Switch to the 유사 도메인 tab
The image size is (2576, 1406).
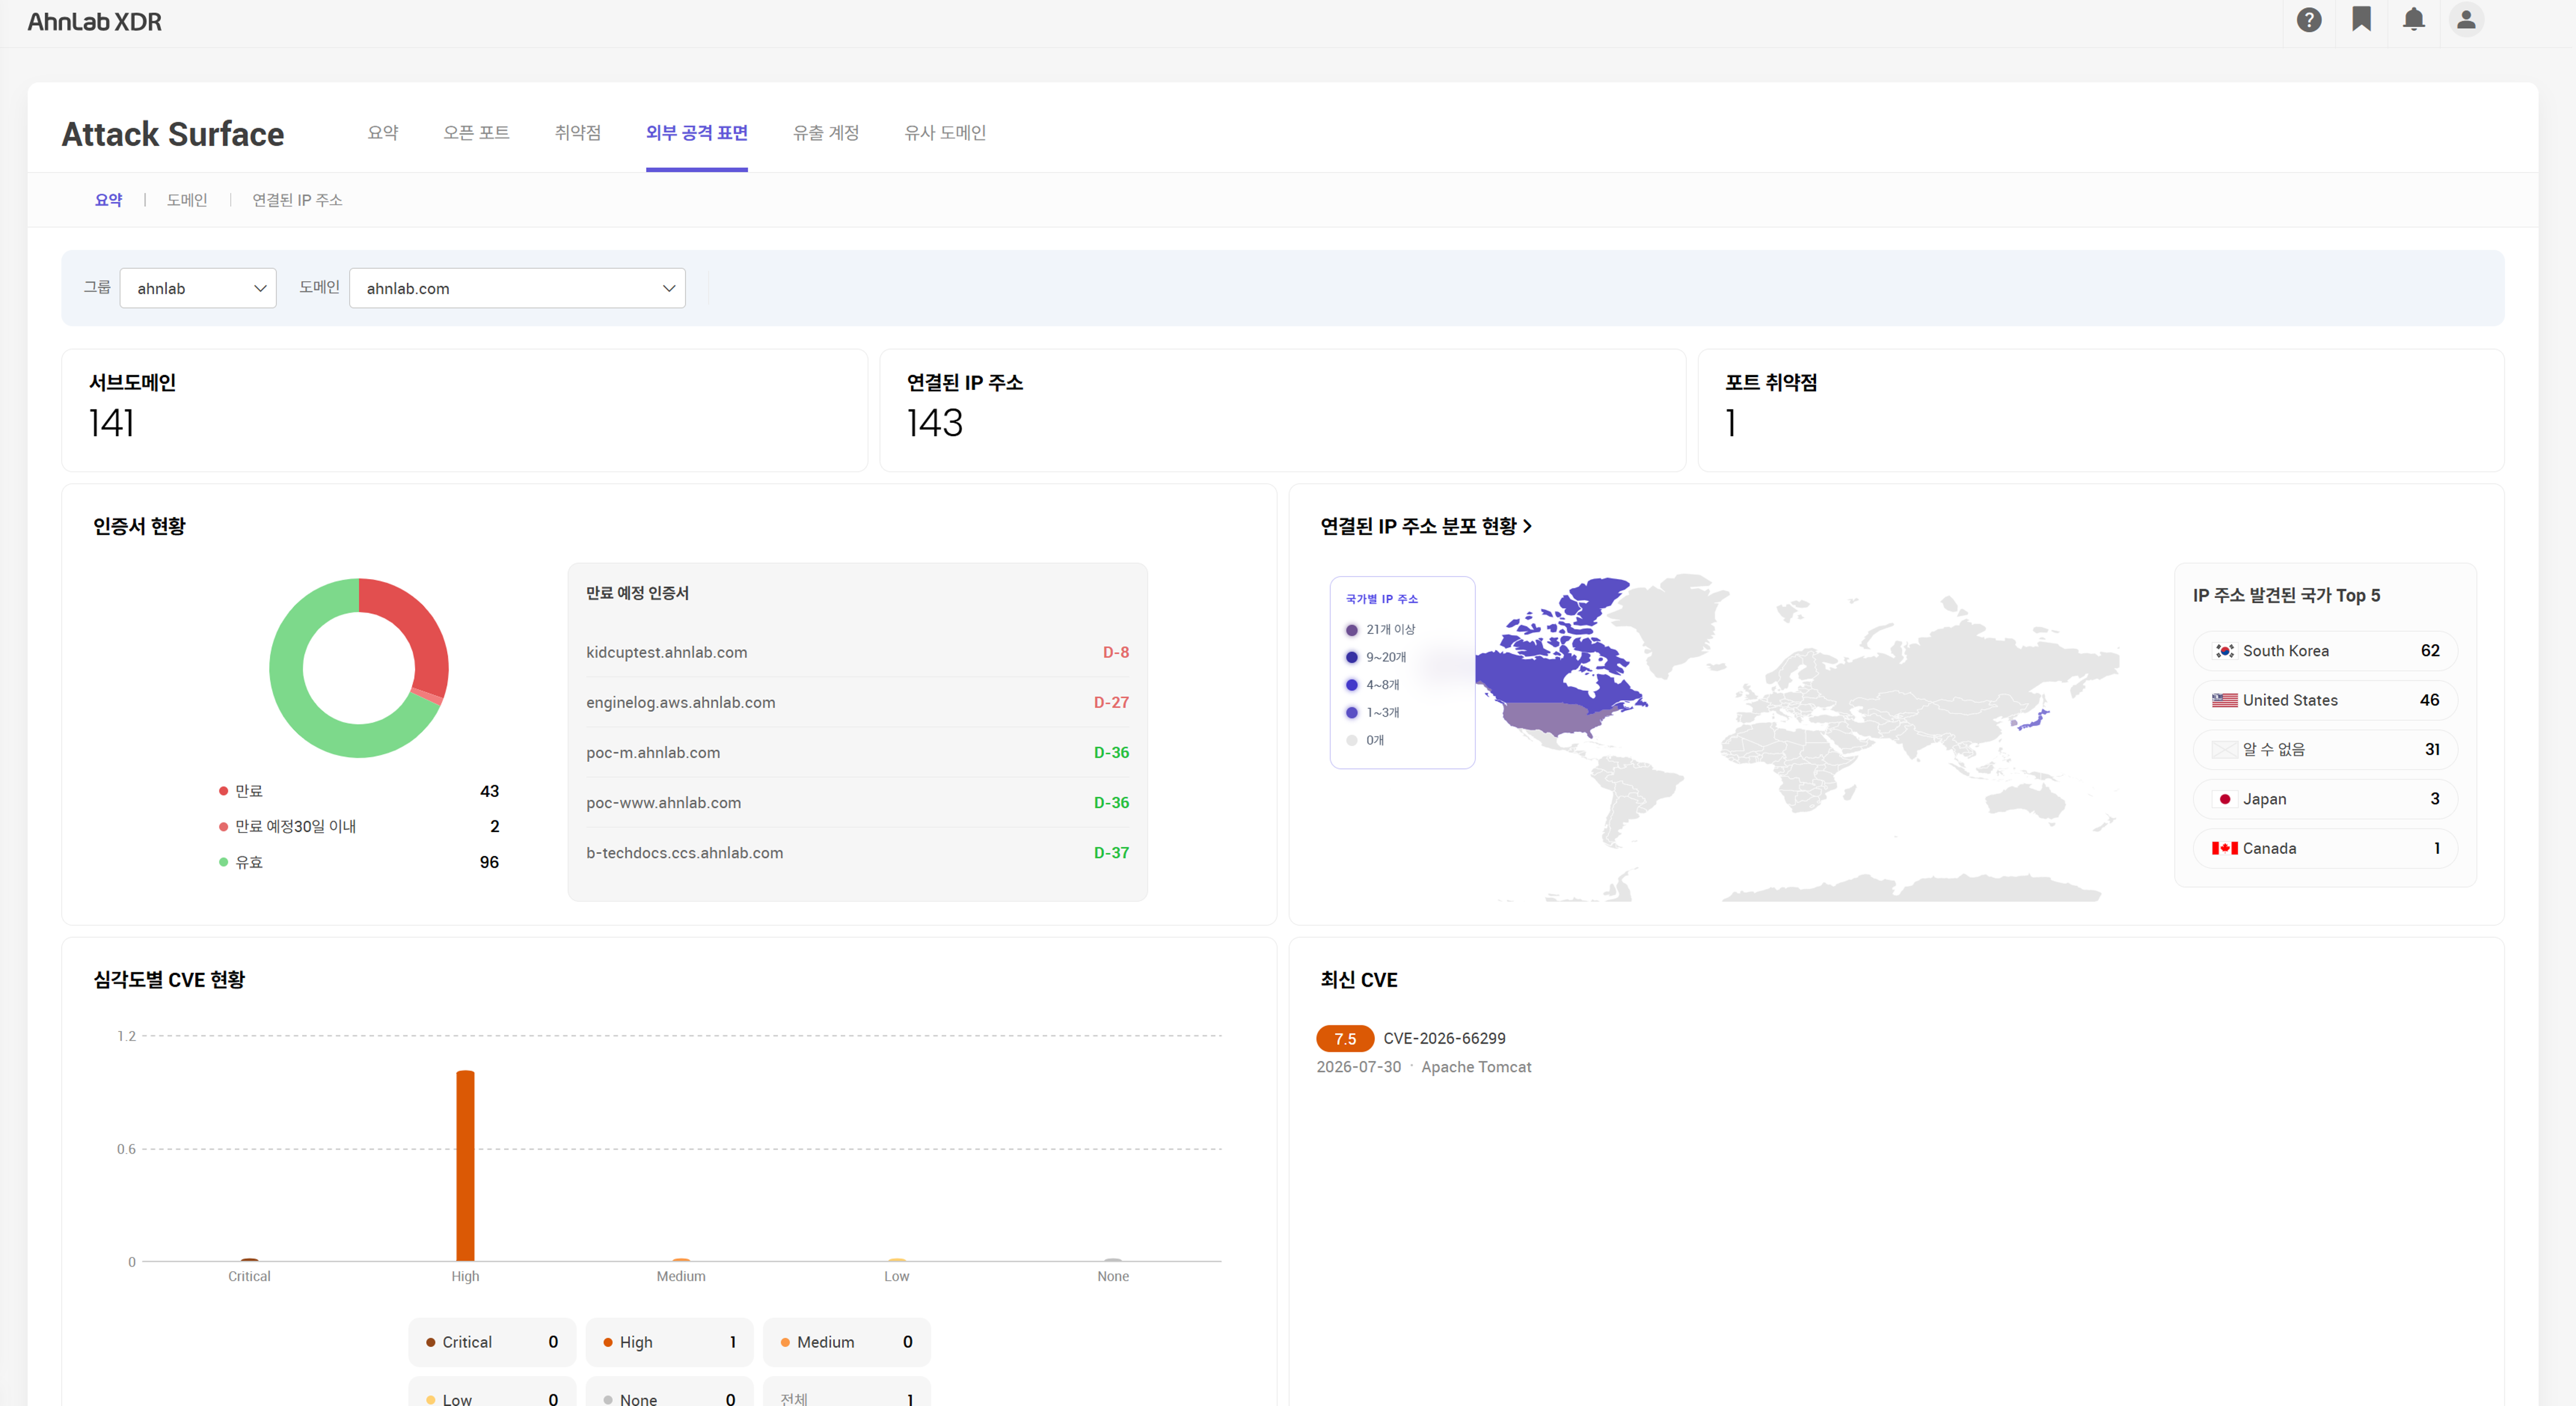[x=945, y=132]
